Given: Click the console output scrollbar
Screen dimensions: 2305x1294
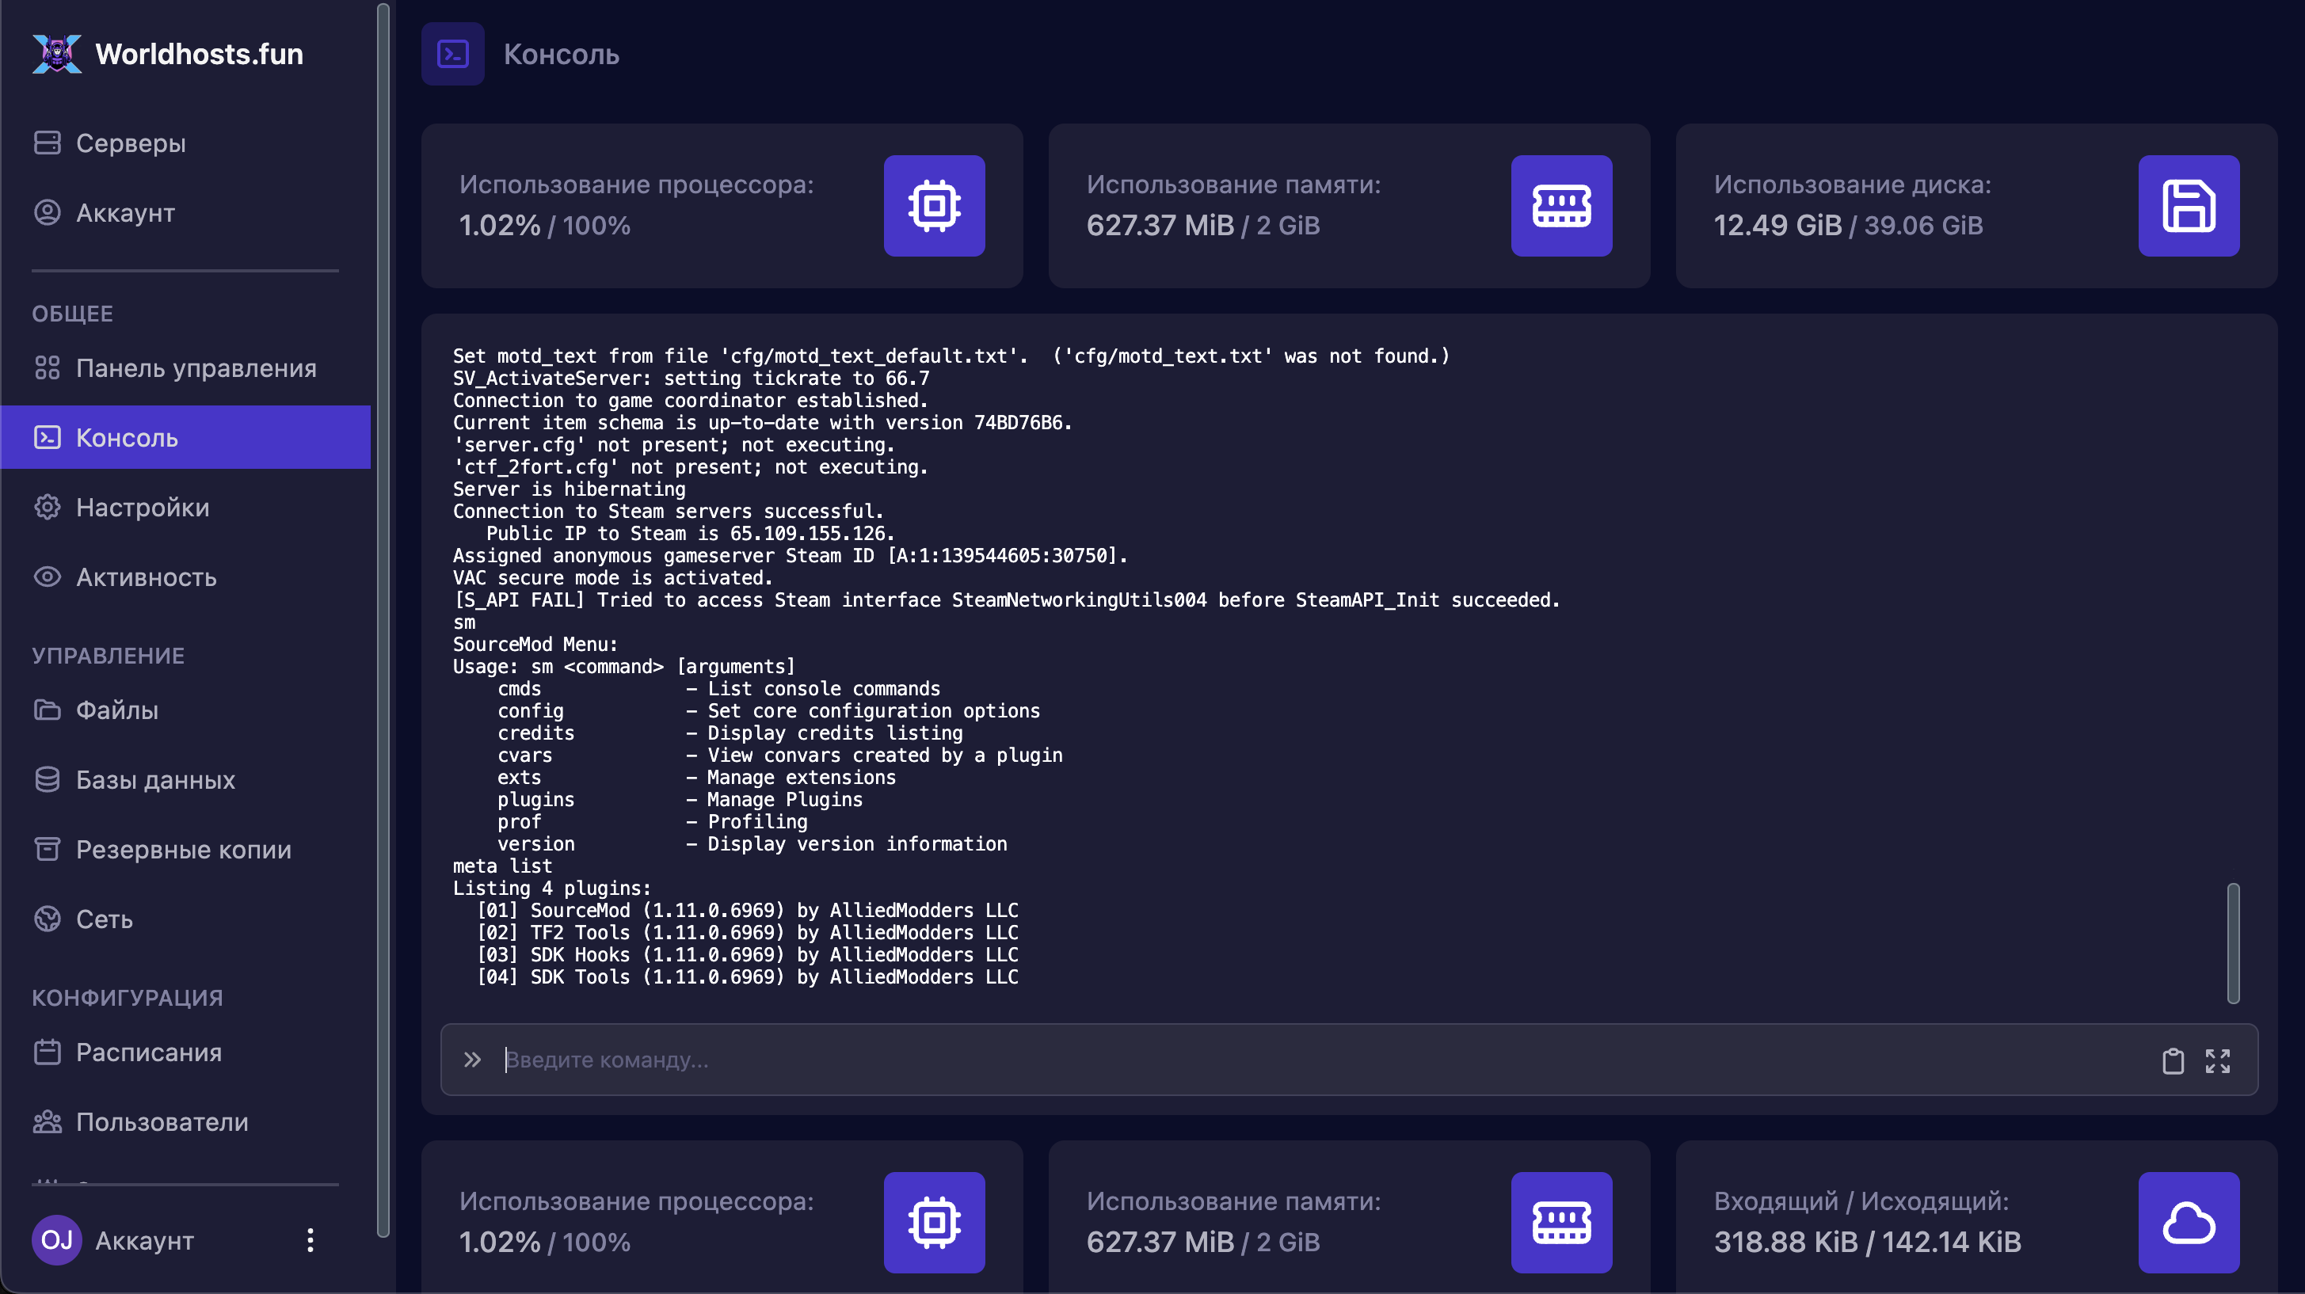Looking at the screenshot, I should point(2232,943).
